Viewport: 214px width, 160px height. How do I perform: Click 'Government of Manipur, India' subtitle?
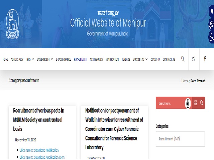point(108,34)
